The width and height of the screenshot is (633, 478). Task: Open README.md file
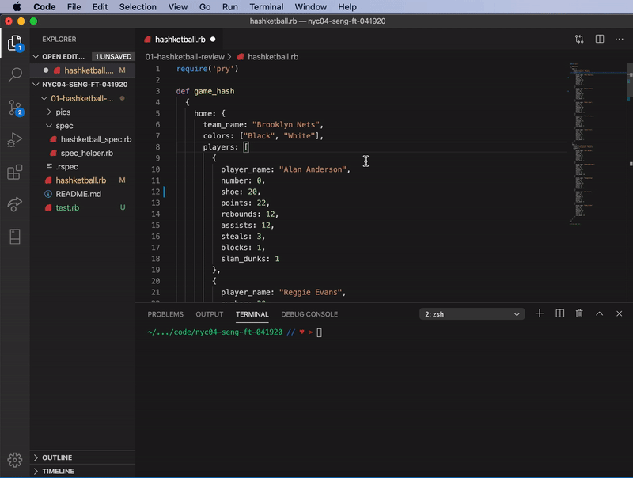point(78,194)
